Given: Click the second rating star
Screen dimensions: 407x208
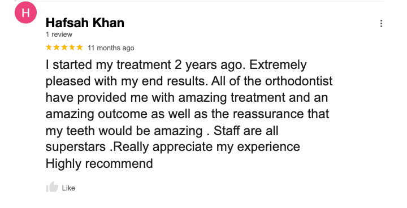Looking at the screenshot, I should (x=57, y=47).
